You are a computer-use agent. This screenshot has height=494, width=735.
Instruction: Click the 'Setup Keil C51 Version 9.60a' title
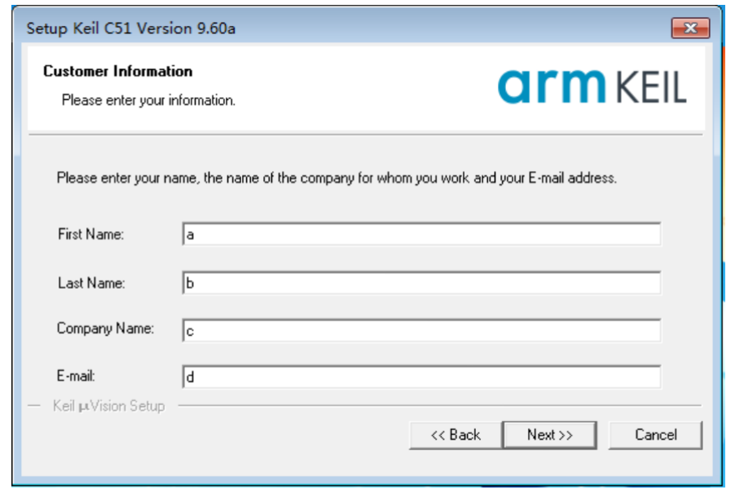tap(131, 28)
